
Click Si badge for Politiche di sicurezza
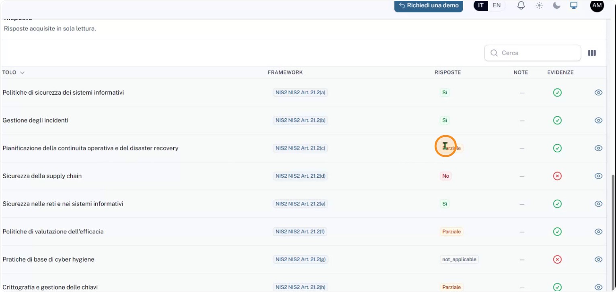pos(445,93)
